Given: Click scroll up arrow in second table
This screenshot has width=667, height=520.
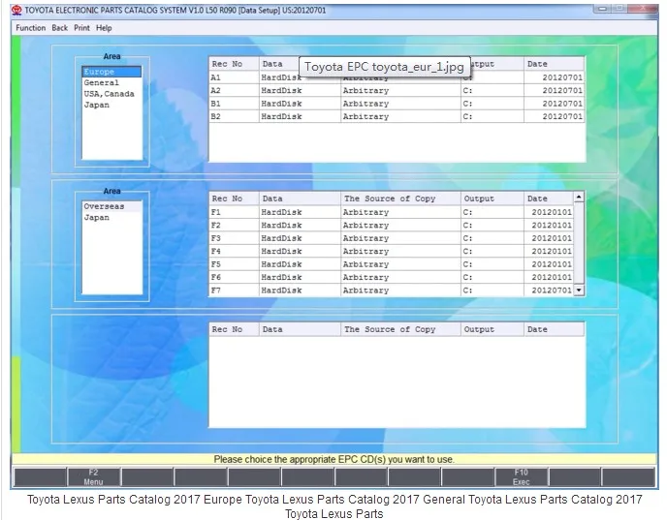Looking at the screenshot, I should click(579, 197).
